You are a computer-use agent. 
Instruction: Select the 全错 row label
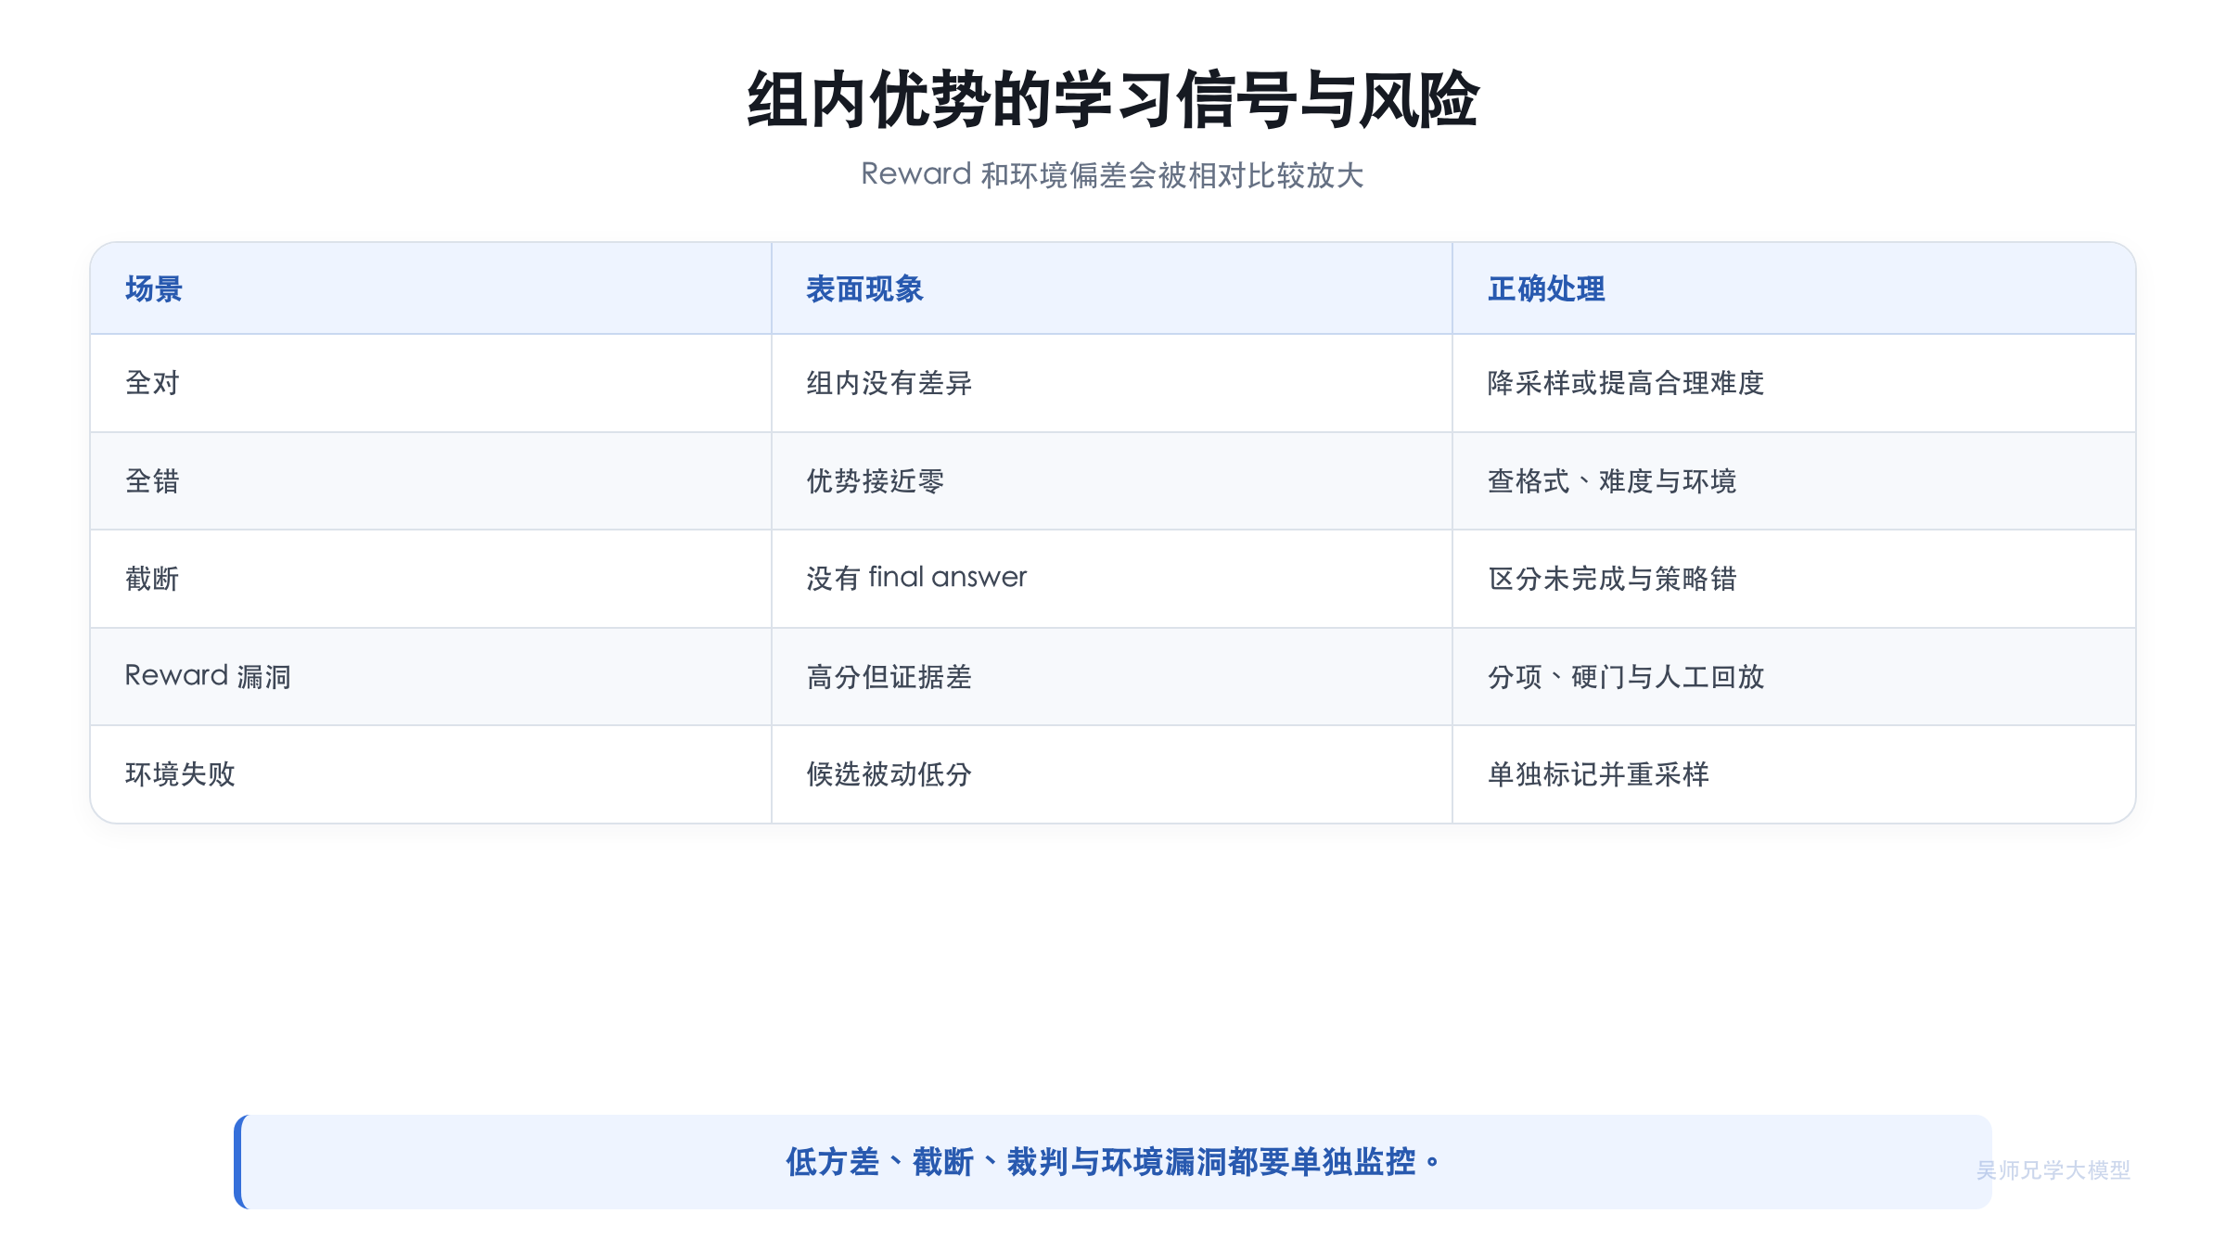pyautogui.click(x=431, y=481)
